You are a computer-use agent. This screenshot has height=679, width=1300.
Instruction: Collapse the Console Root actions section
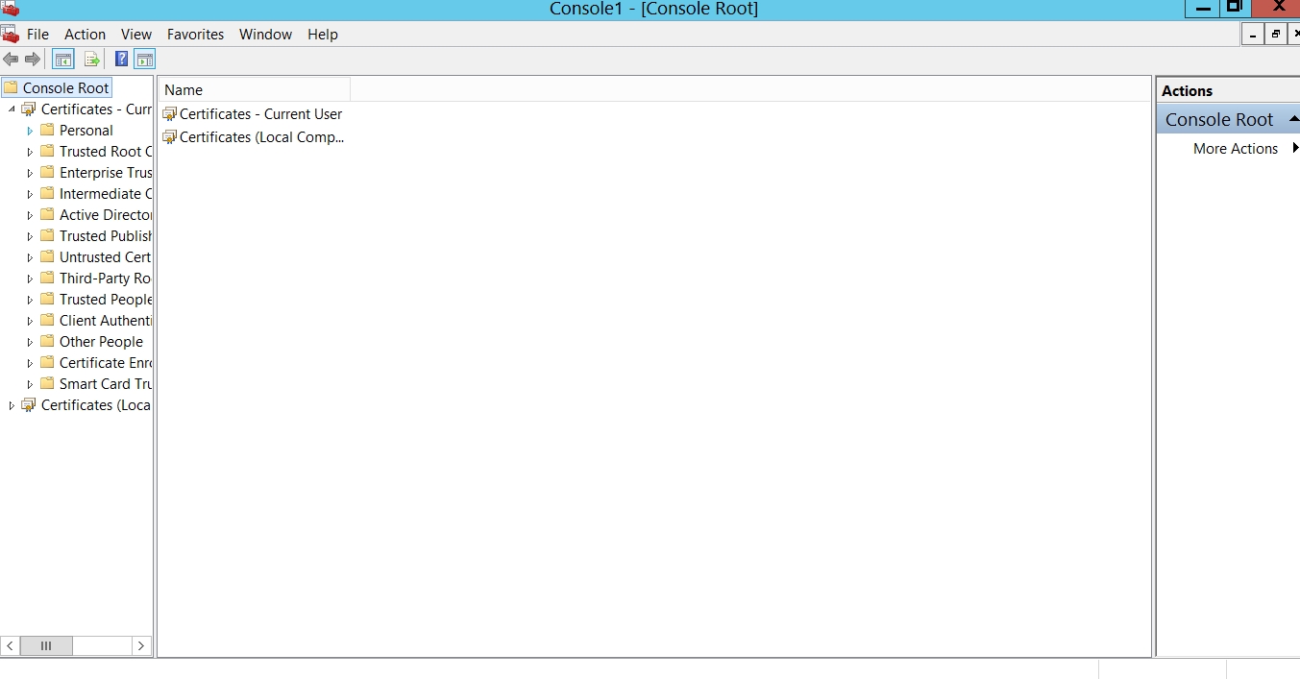point(1293,119)
